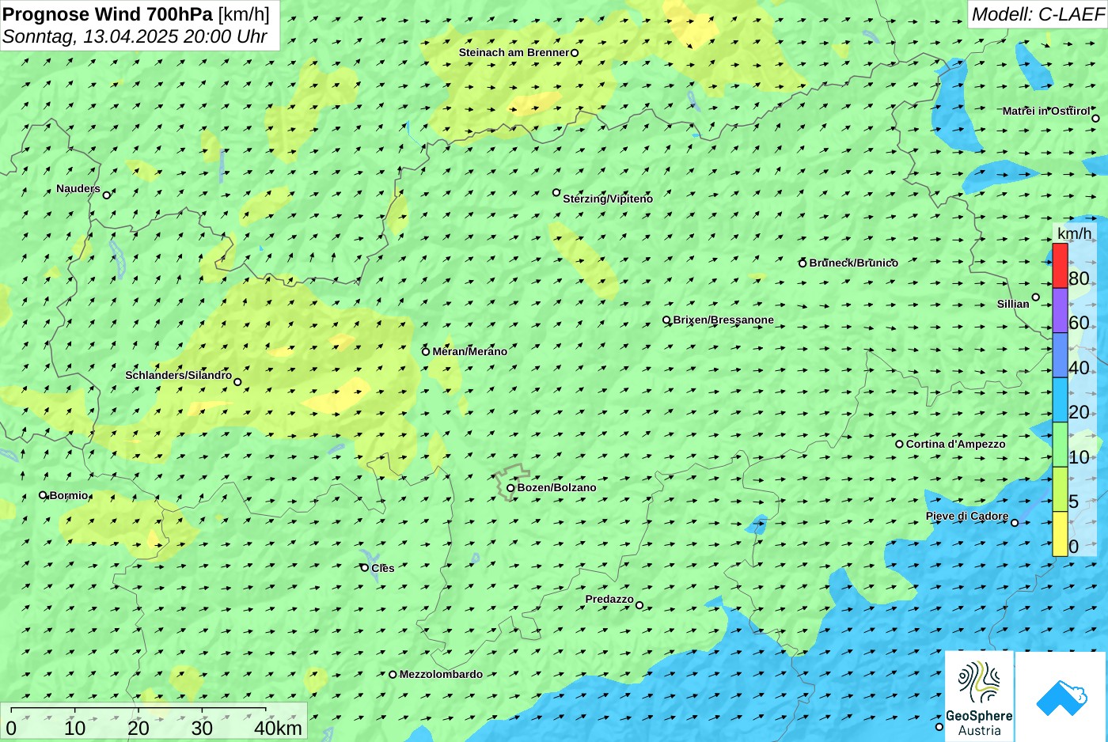Select the Steinach am Brenner station marker
The image size is (1108, 742).
click(x=575, y=53)
